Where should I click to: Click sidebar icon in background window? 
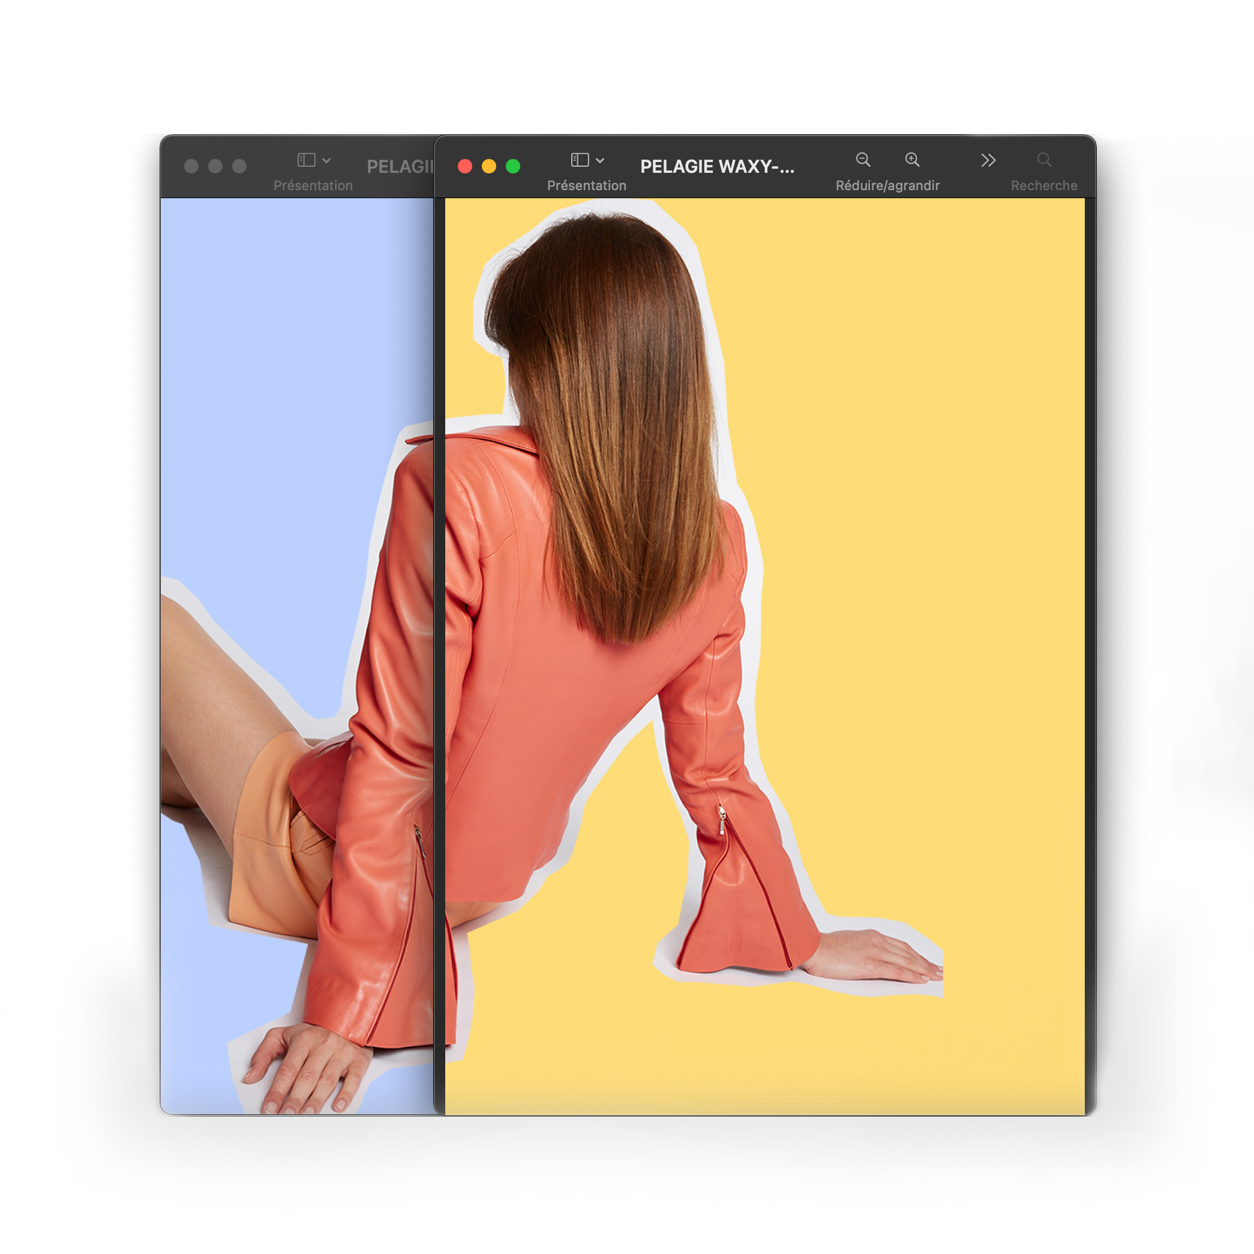point(306,160)
